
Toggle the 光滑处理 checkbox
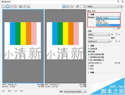(x=89, y=49)
